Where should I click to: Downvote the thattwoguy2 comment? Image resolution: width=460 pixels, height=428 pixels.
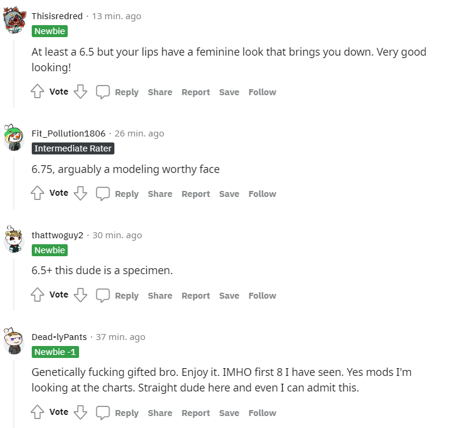pyautogui.click(x=80, y=295)
